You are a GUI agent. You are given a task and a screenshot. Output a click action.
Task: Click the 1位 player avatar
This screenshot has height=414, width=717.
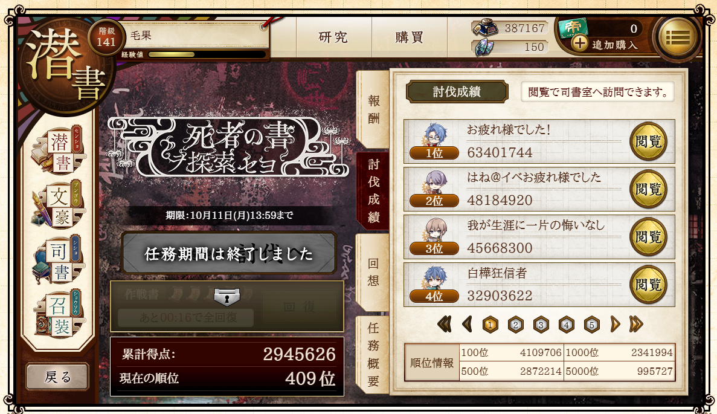click(434, 135)
